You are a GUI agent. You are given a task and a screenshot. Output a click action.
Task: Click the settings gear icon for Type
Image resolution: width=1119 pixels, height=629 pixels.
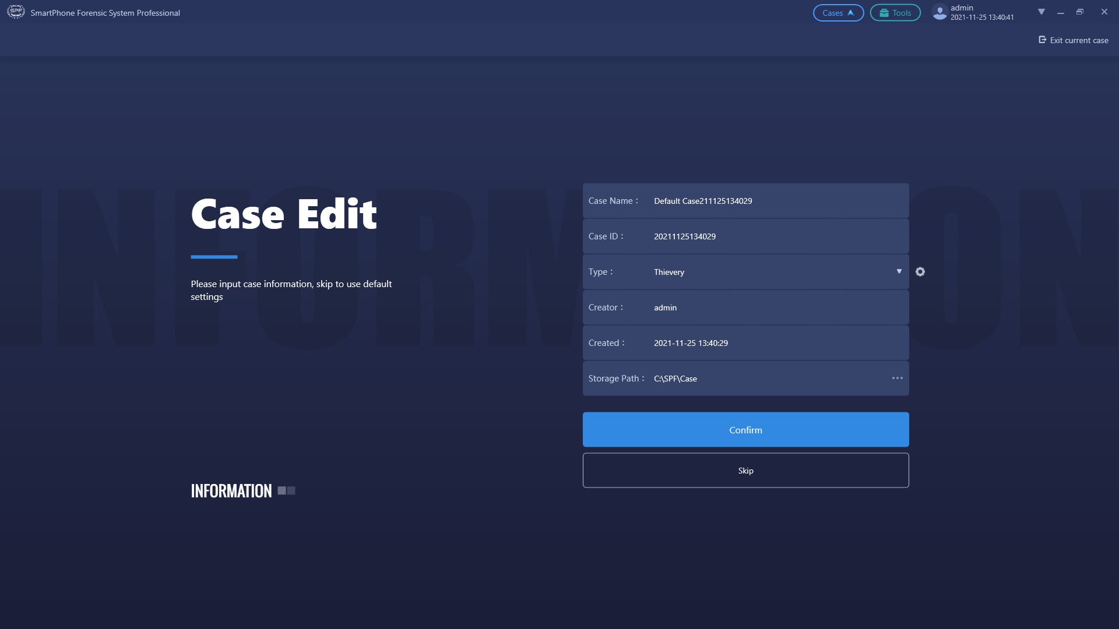[x=921, y=272]
